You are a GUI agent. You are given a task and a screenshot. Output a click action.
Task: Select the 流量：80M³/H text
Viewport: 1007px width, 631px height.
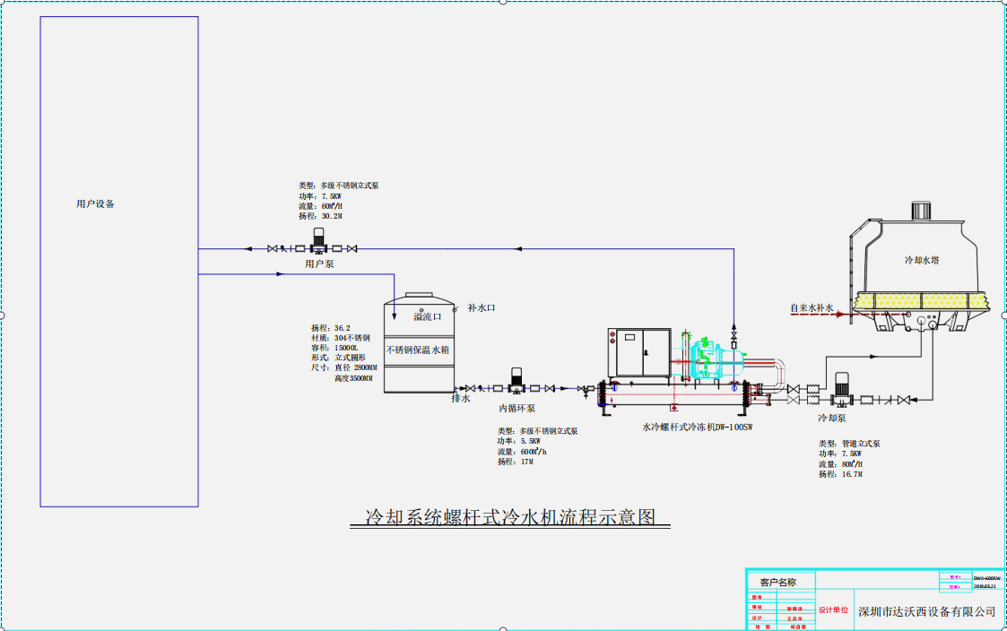pos(841,464)
